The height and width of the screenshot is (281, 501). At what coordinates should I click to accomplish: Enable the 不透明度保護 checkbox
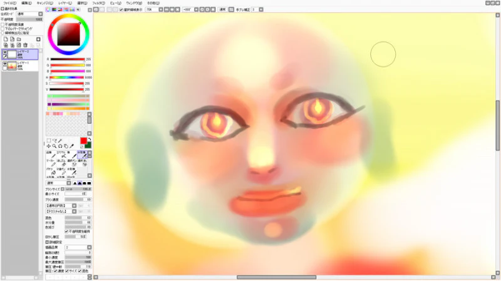(3, 24)
